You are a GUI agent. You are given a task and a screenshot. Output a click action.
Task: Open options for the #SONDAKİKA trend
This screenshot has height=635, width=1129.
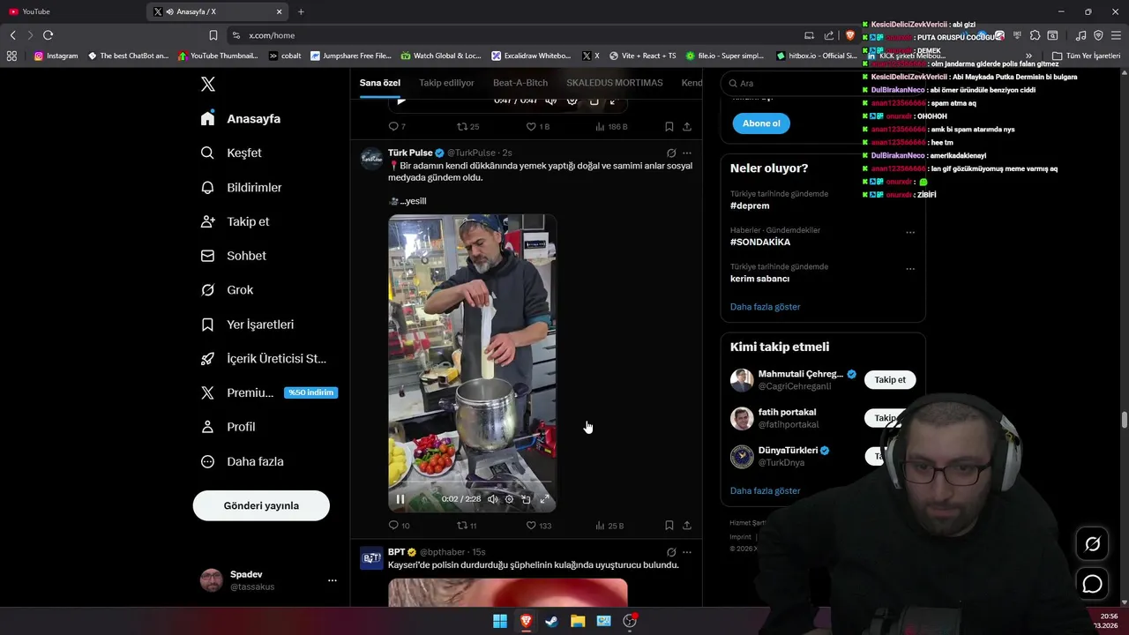pyautogui.click(x=910, y=233)
